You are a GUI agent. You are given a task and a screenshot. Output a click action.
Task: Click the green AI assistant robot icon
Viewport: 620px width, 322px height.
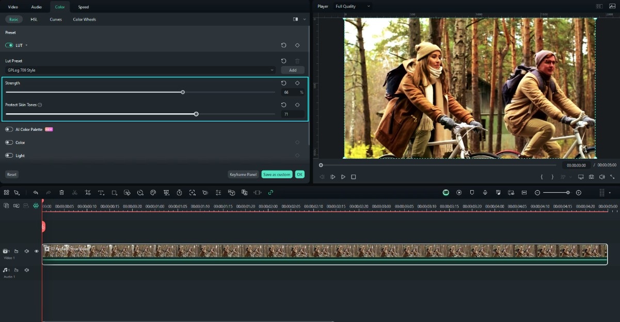tap(446, 192)
